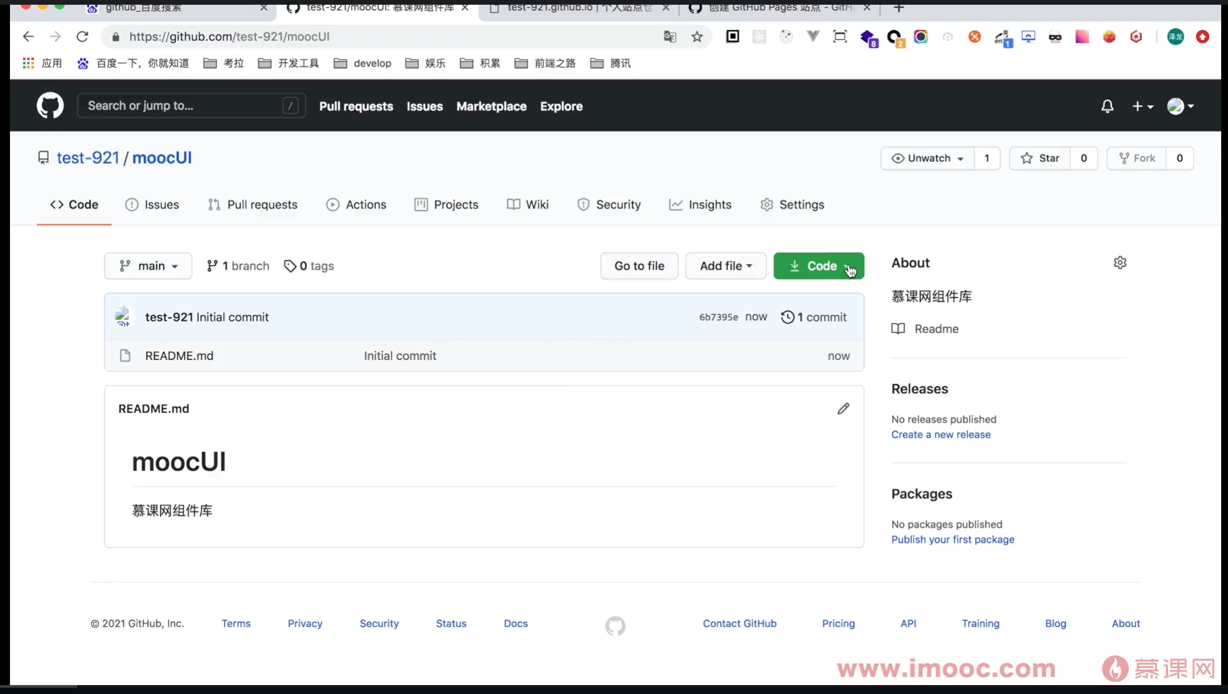
Task: Bookmark page with the star icon
Action: (x=697, y=37)
